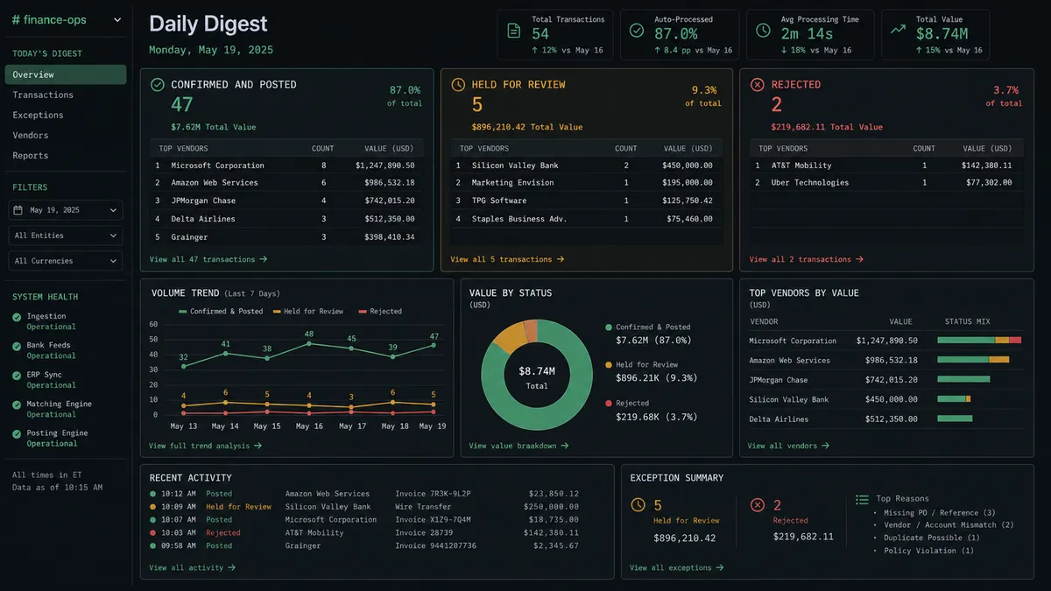The width and height of the screenshot is (1051, 591).
Task: Click the TPG Software held row
Action: pyautogui.click(x=586, y=201)
